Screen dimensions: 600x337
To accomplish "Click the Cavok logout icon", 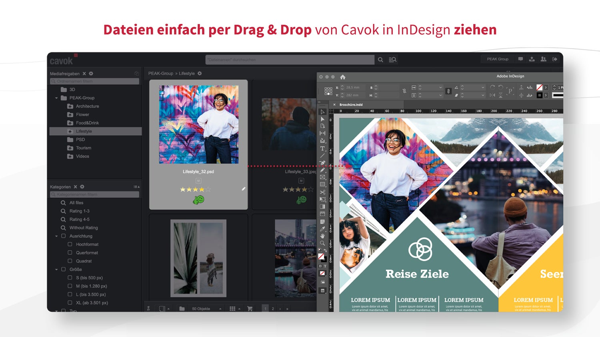I will (x=555, y=59).
